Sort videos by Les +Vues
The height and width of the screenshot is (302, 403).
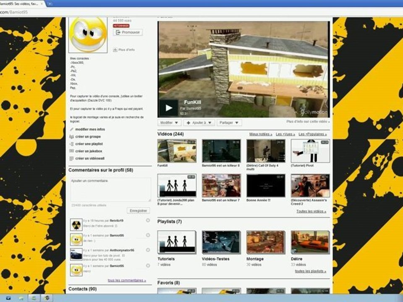click(285, 134)
